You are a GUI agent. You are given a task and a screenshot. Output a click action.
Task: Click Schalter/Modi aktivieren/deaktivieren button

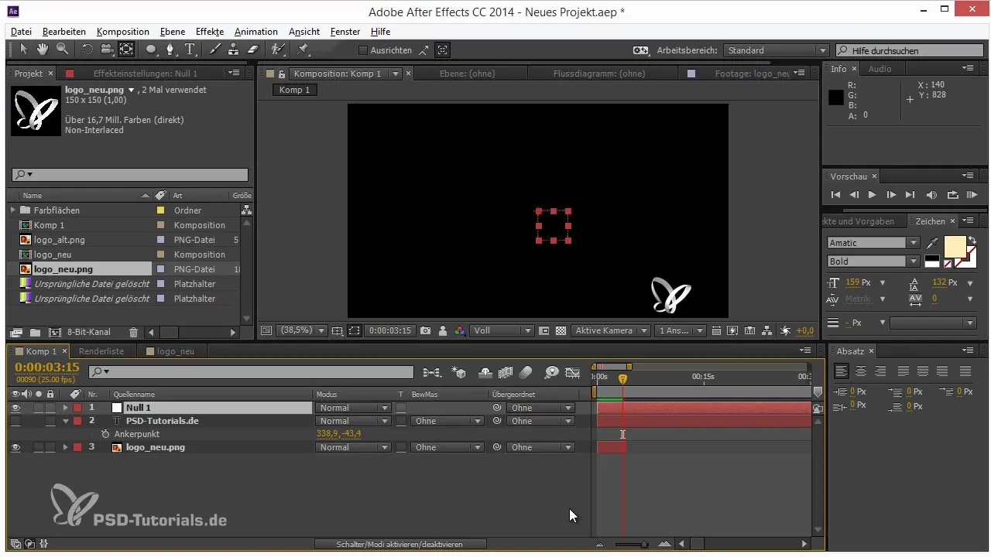(399, 545)
